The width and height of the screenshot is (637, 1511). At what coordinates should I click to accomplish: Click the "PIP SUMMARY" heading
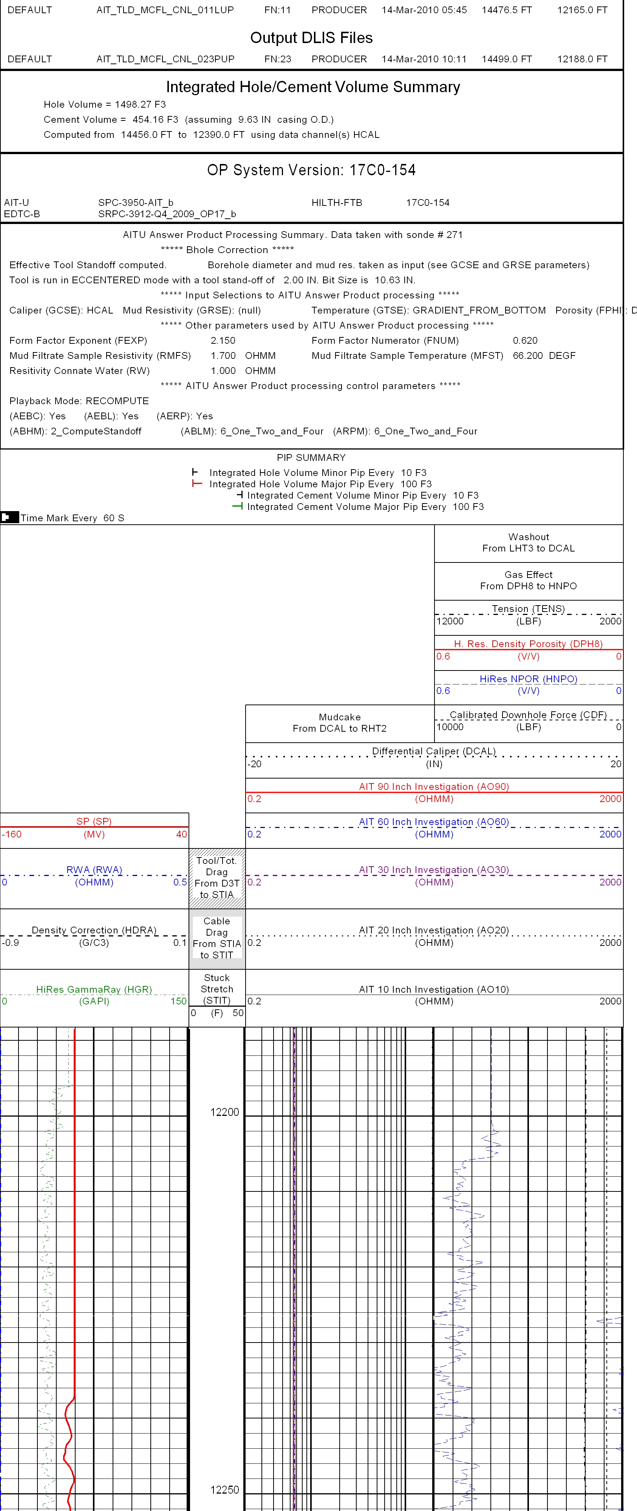(311, 457)
